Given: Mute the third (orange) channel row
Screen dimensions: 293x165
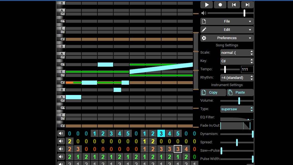Looking at the screenshot, I should tap(61, 149).
